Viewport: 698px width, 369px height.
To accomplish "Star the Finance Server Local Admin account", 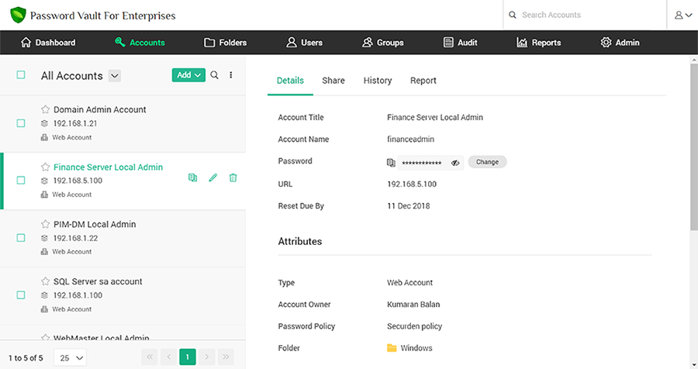I will coord(46,167).
